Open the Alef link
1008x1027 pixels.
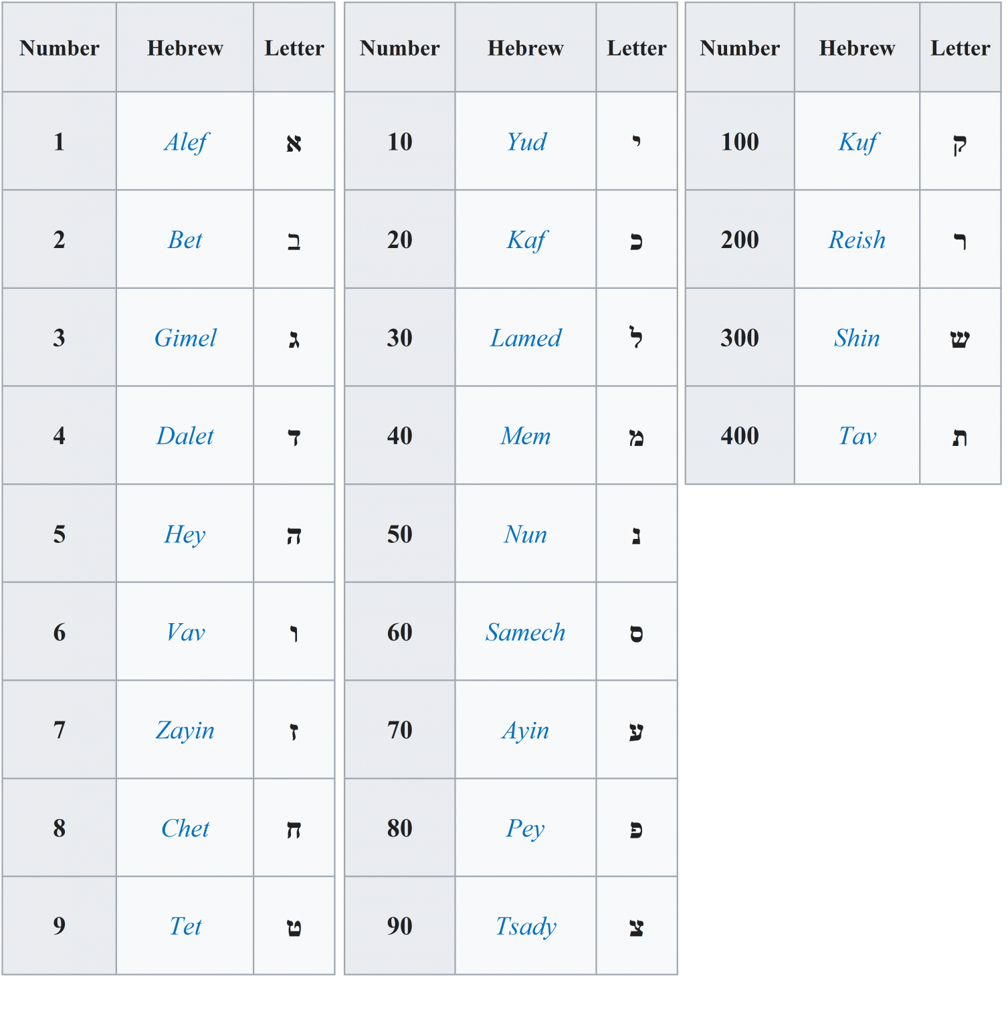[185, 142]
